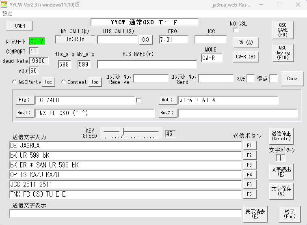This screenshot has width=307, height=225.
Task: Open QSO daylog (F10)
Action: tap(283, 53)
